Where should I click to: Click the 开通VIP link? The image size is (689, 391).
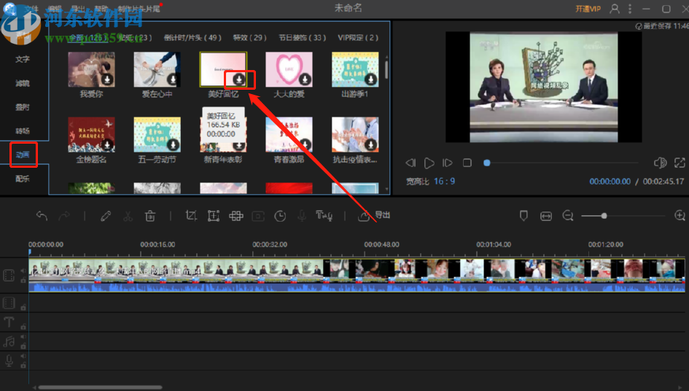tap(588, 9)
